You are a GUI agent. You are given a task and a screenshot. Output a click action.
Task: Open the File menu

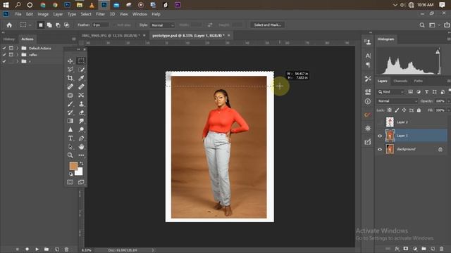tap(18, 14)
